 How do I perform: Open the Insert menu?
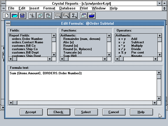coord(34,8)
